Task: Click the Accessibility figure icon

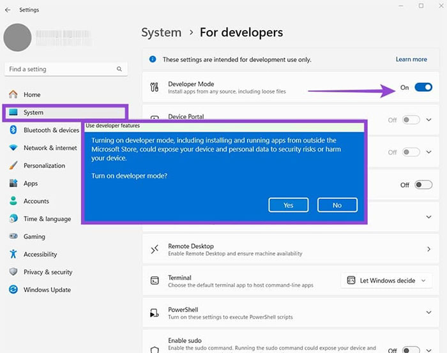Action: [13, 254]
